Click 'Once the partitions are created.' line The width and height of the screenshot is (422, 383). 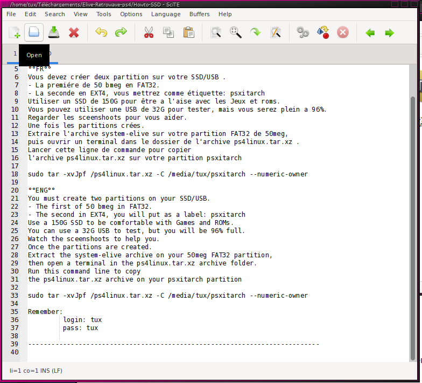[x=89, y=247]
